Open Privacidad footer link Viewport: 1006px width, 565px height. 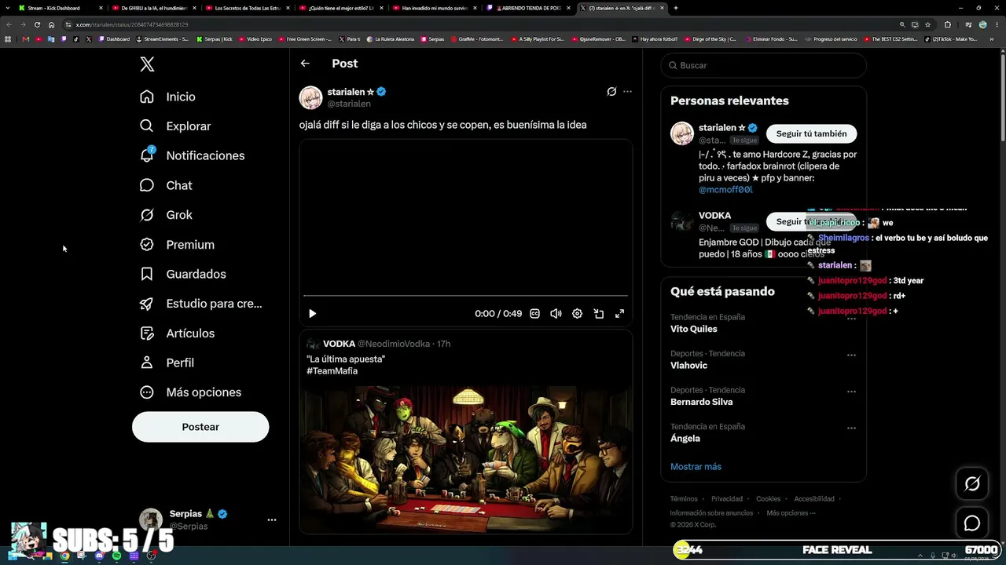pos(727,499)
